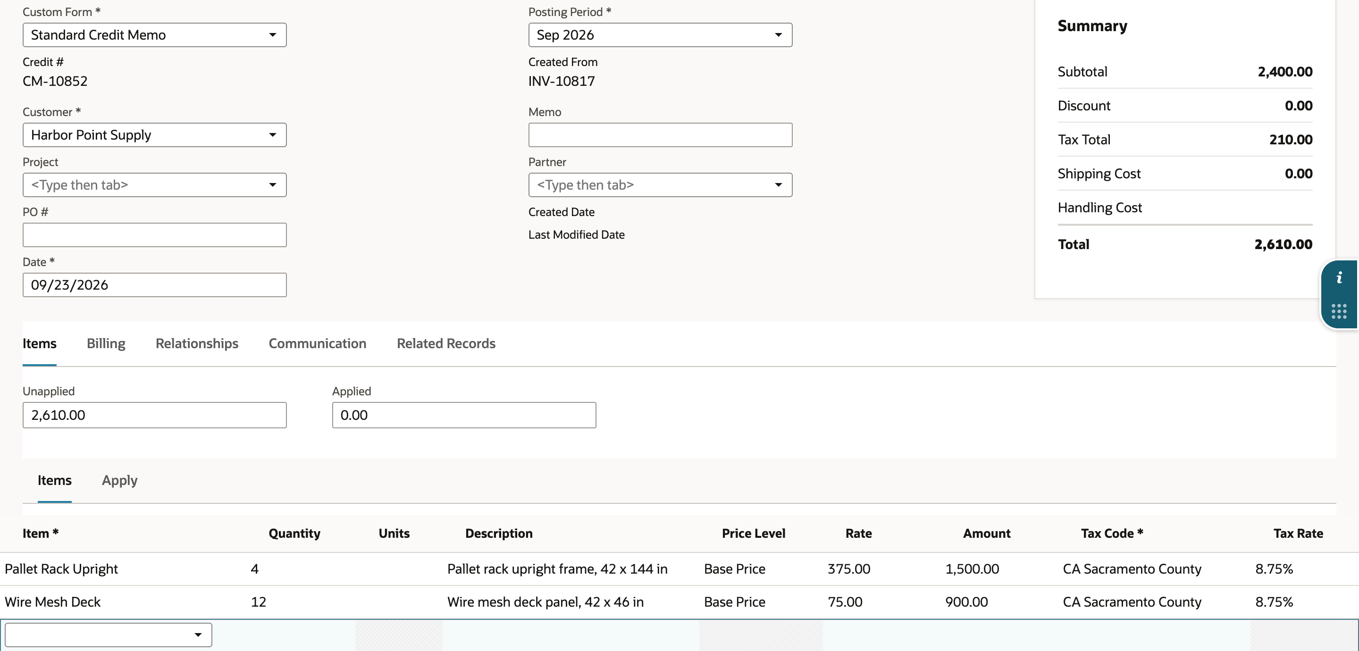Expand the Customer dropdown
Image resolution: width=1359 pixels, height=651 pixels.
(x=155, y=135)
